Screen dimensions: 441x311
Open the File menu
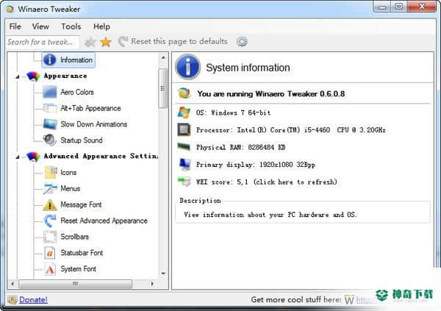[15, 26]
